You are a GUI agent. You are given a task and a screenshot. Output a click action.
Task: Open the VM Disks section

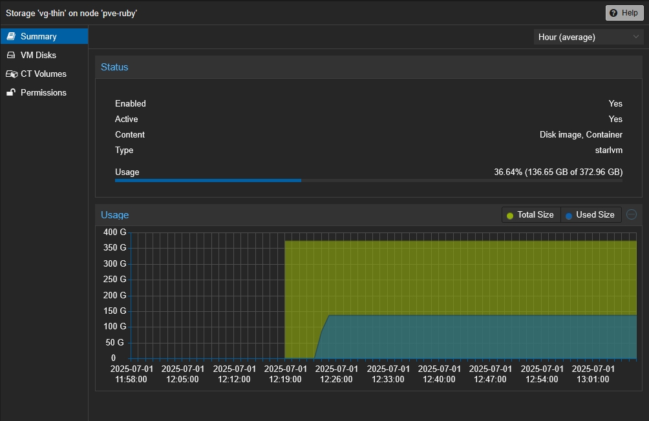(44, 55)
